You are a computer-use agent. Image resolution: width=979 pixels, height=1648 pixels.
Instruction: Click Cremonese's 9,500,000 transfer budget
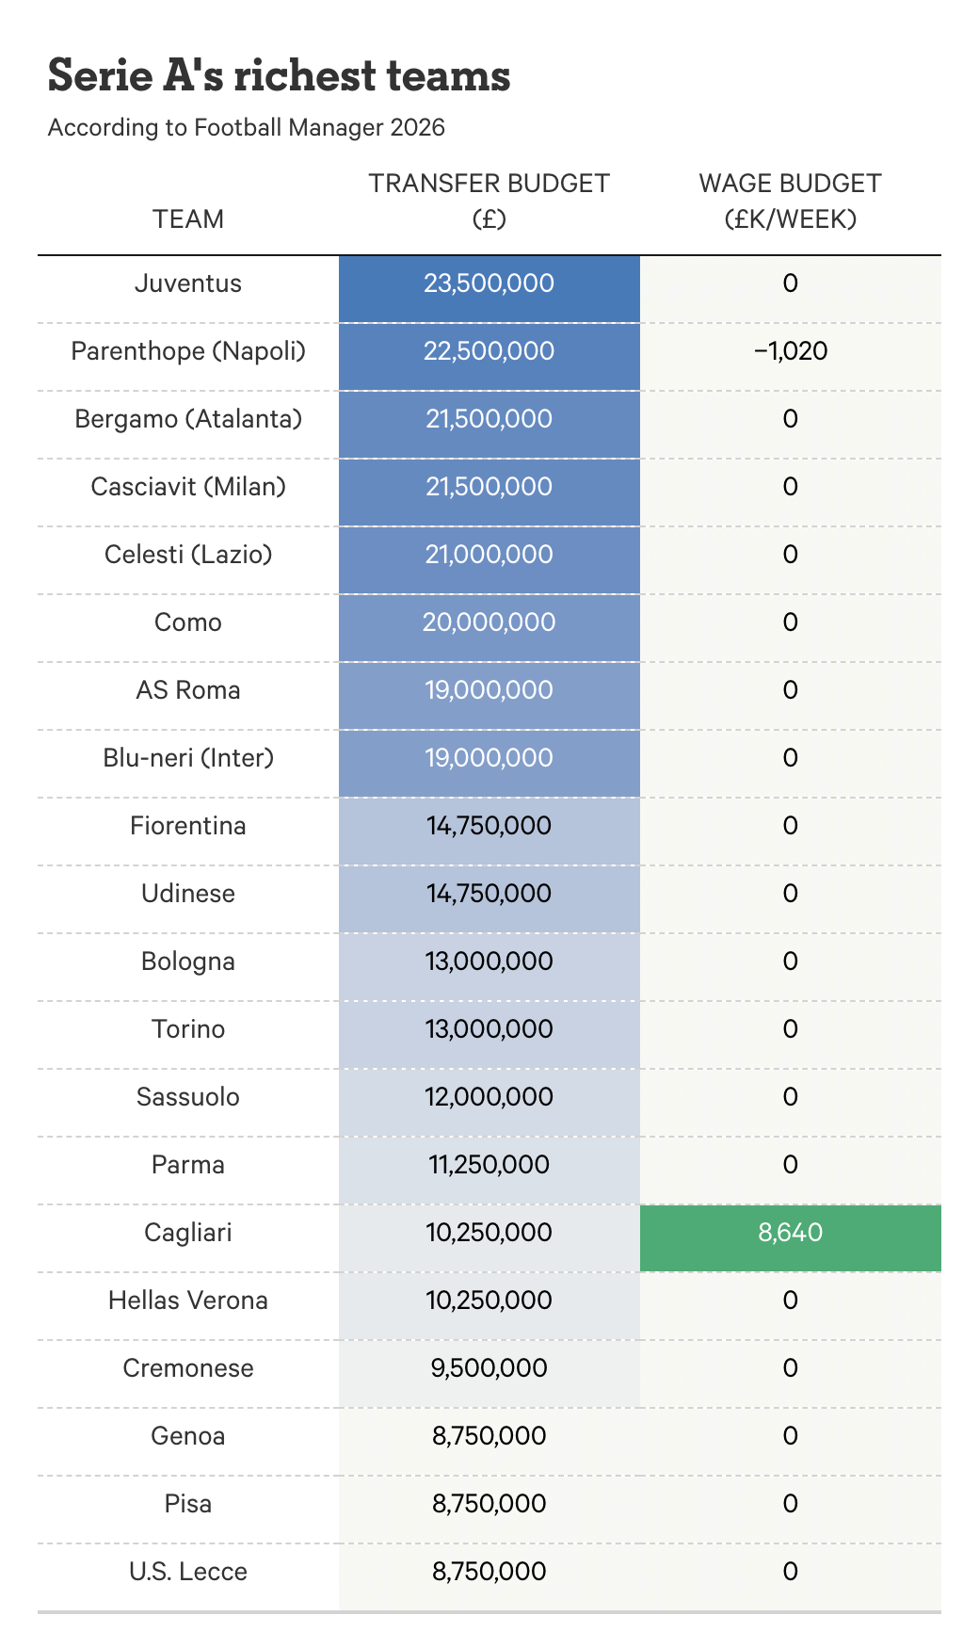click(x=489, y=1368)
